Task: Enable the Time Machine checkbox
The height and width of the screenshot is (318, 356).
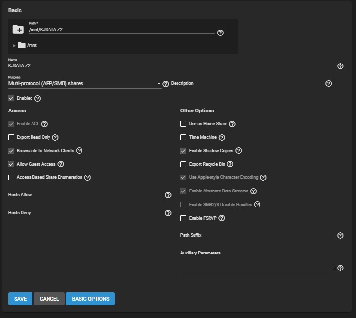Action: 183,137
